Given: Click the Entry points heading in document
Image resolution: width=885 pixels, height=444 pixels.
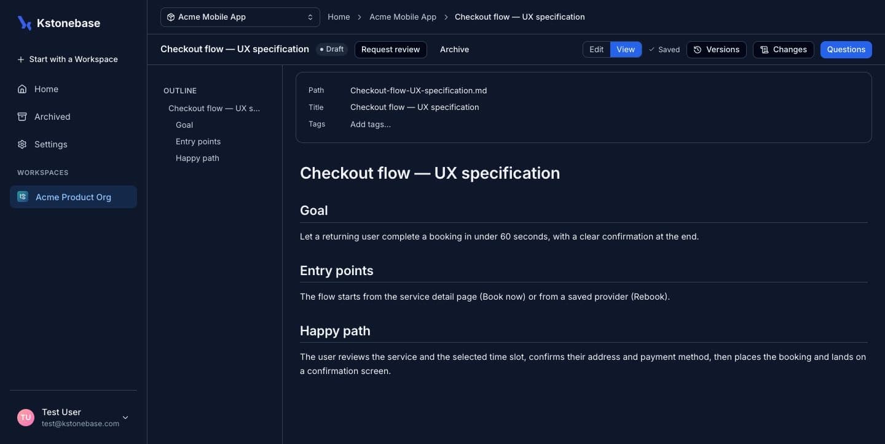Looking at the screenshot, I should point(337,270).
